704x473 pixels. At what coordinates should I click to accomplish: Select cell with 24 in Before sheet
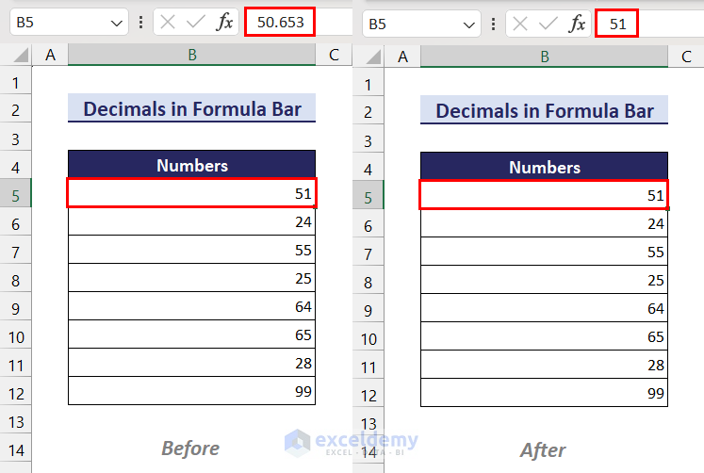coord(191,221)
